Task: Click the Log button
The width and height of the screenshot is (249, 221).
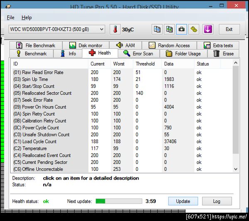Action: [217, 201]
